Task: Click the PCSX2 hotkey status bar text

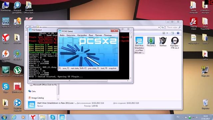Action: [x=88, y=68]
